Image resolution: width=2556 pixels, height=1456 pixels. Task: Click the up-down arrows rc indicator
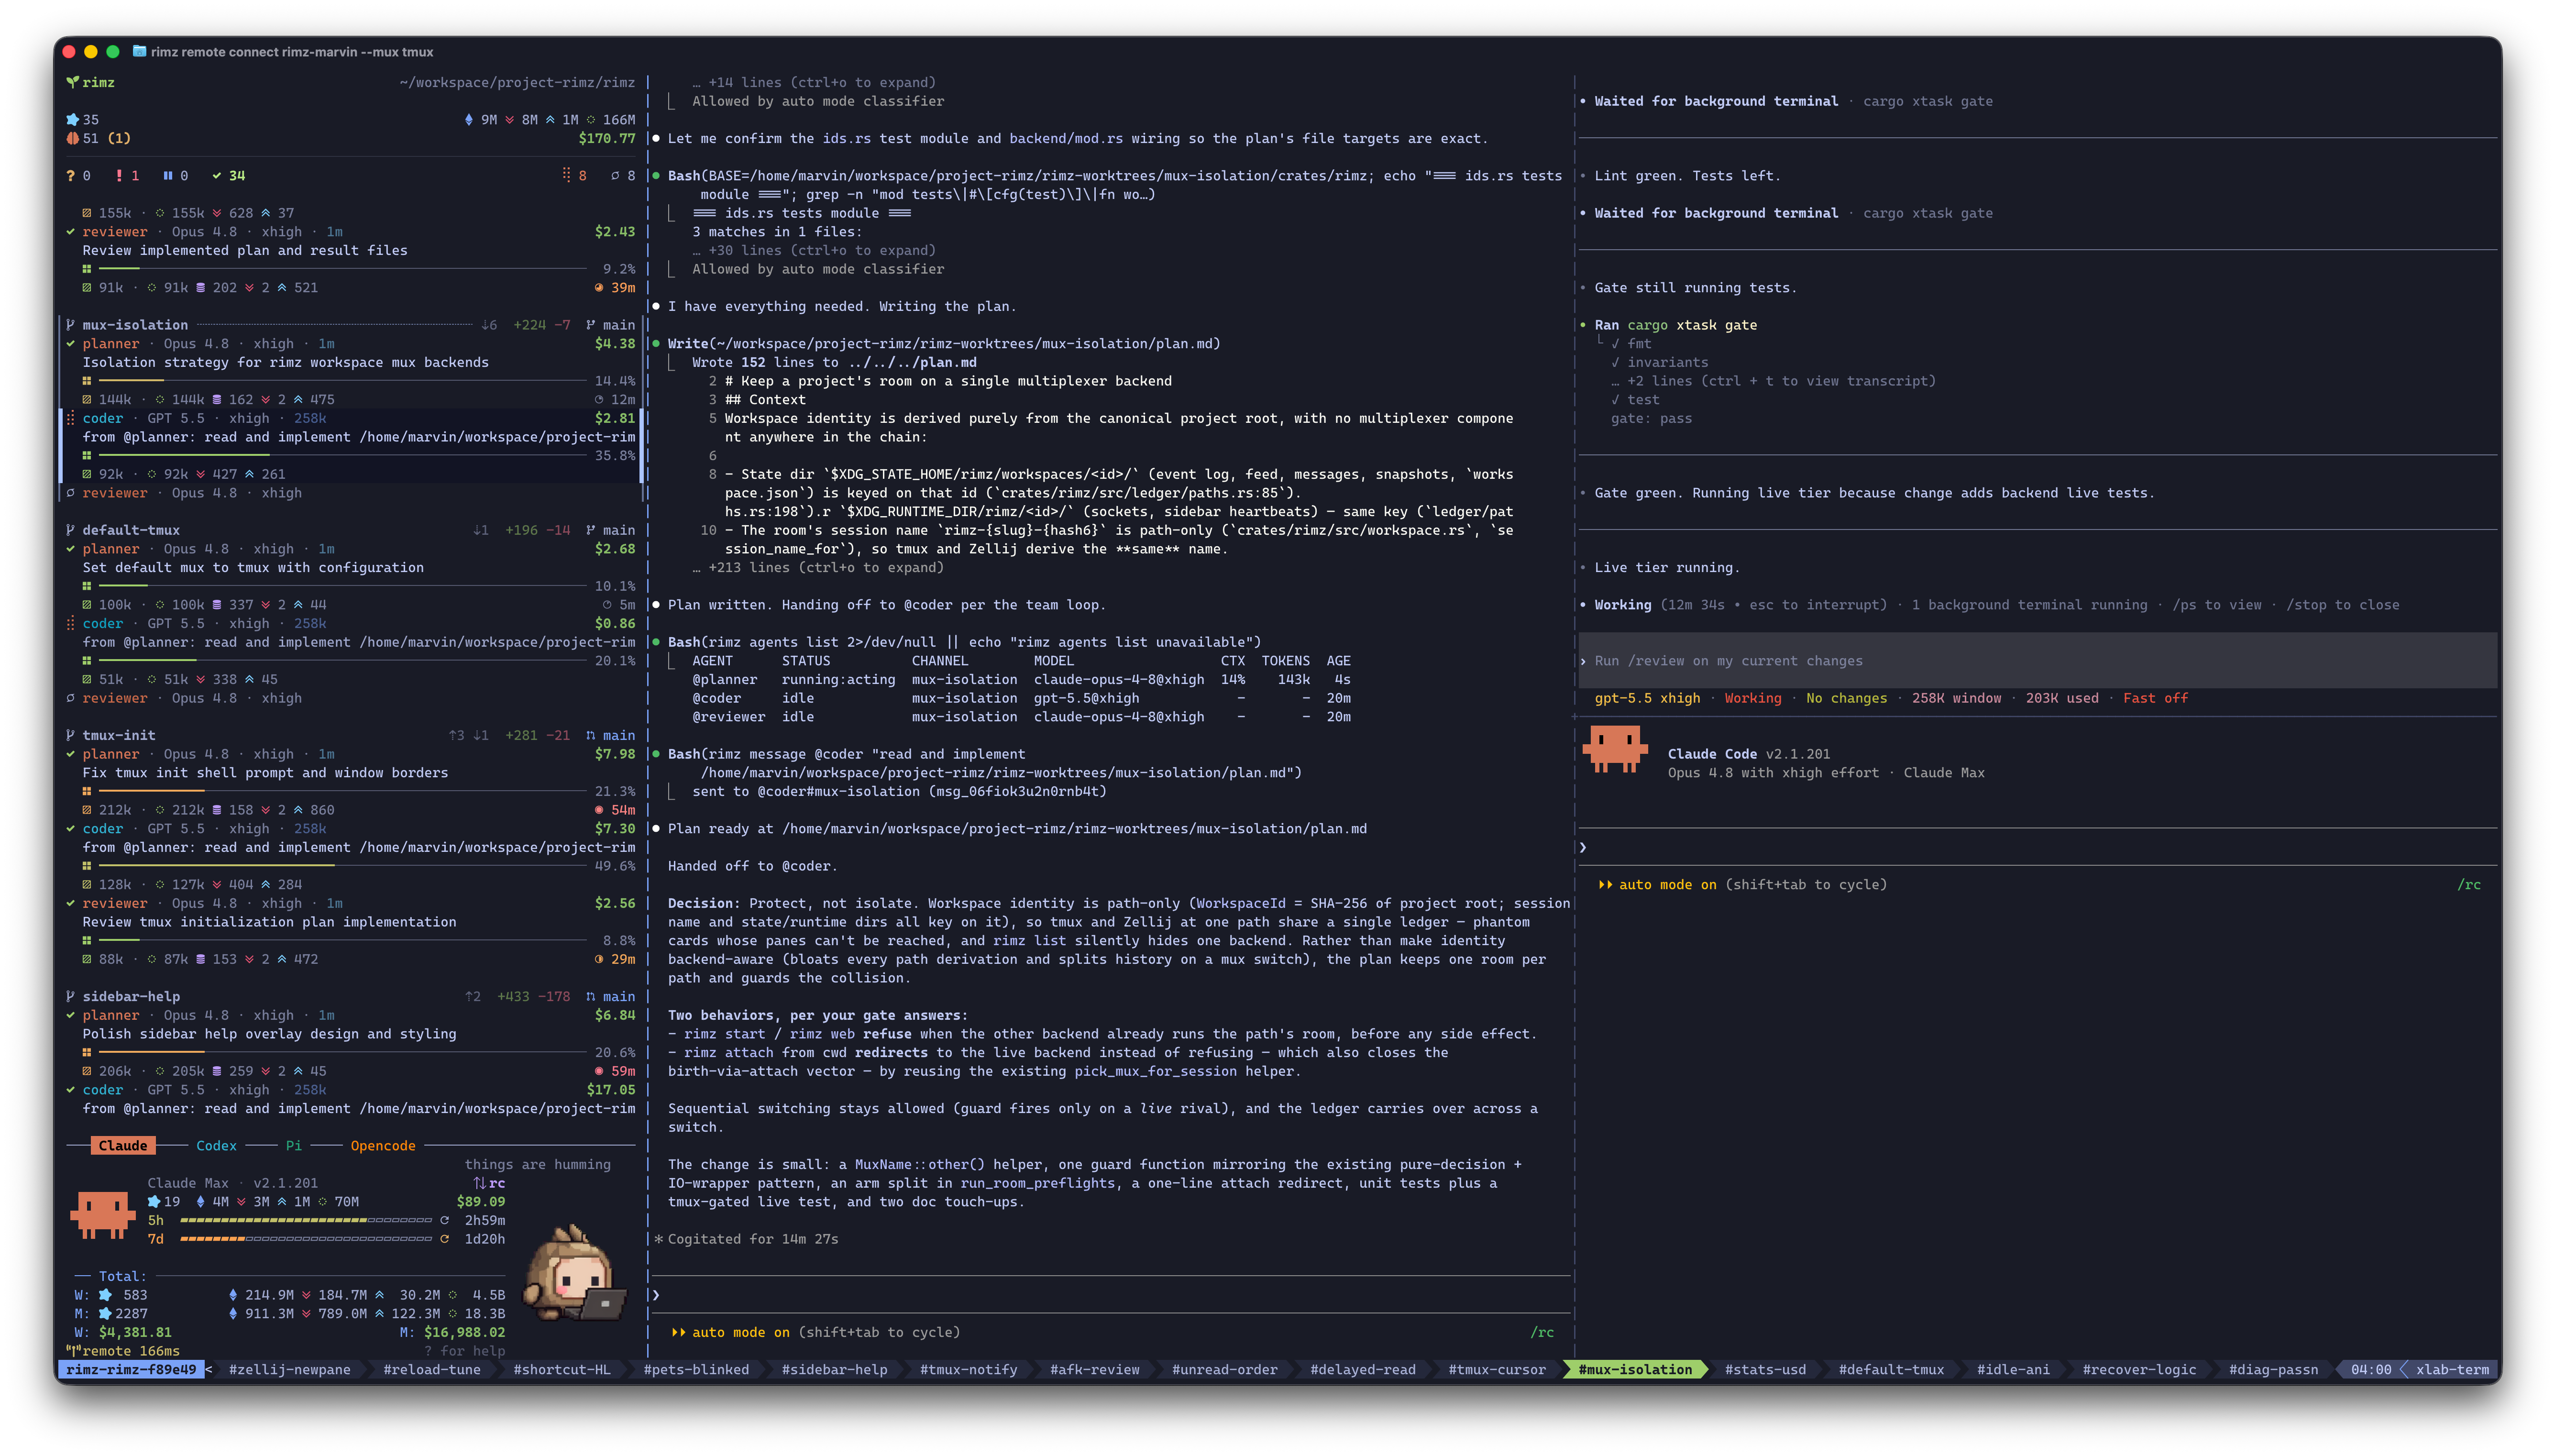click(489, 1182)
